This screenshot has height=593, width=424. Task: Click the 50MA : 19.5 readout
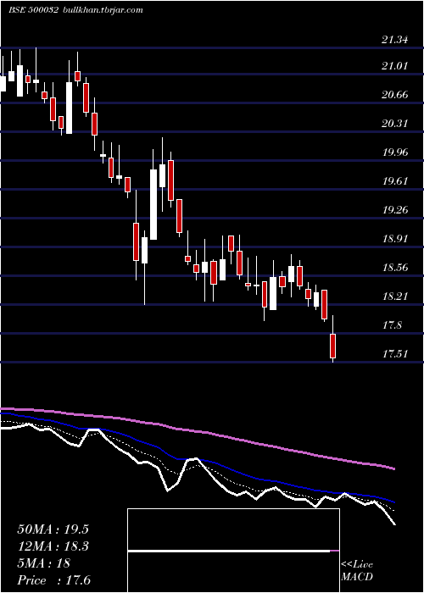click(53, 529)
